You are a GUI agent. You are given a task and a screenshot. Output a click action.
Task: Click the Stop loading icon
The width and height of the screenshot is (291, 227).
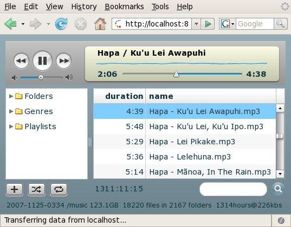[x=81, y=24]
